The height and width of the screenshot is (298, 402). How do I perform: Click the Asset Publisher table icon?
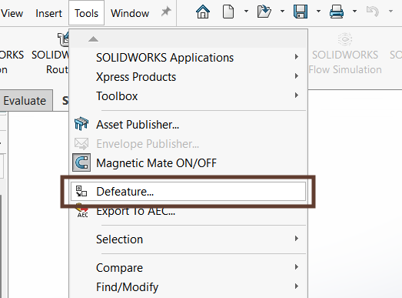coord(81,124)
